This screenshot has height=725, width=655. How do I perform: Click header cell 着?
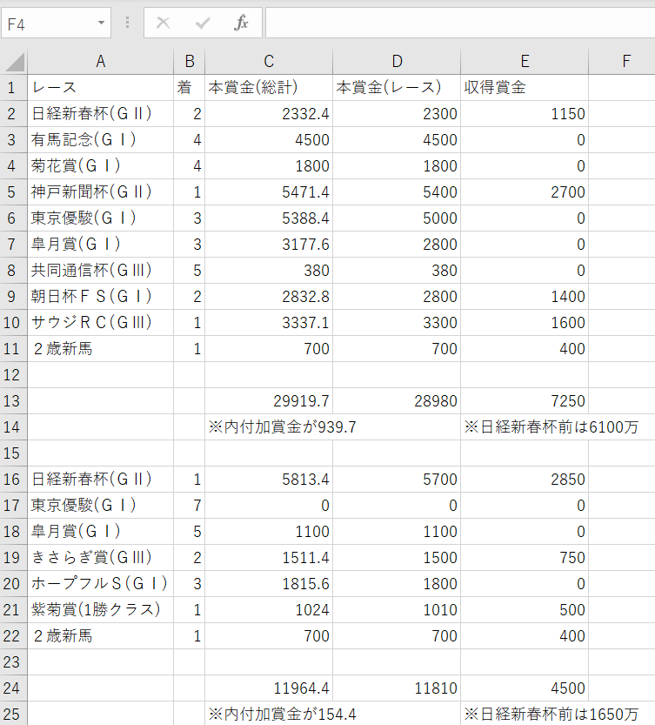[x=189, y=87]
